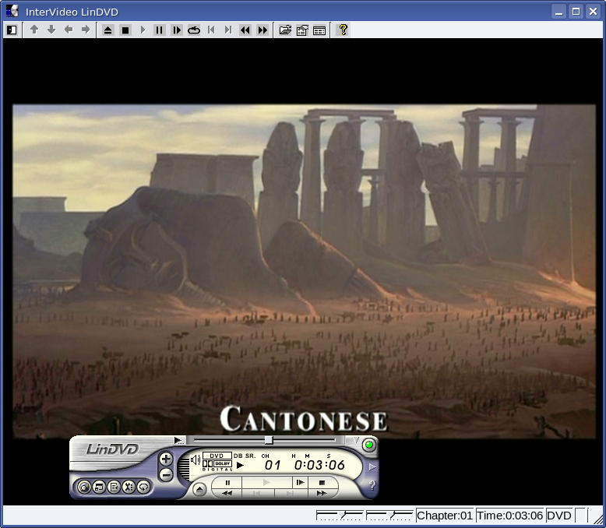Skip to previous chapter on LinDVD panel
Screen dimensions: 606x528
coord(256,493)
